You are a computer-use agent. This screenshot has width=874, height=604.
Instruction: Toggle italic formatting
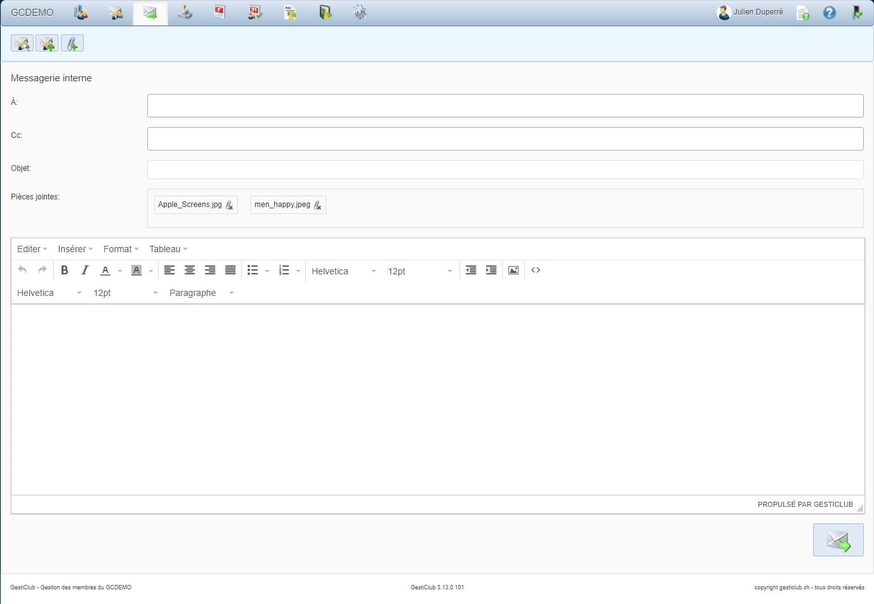tap(84, 271)
